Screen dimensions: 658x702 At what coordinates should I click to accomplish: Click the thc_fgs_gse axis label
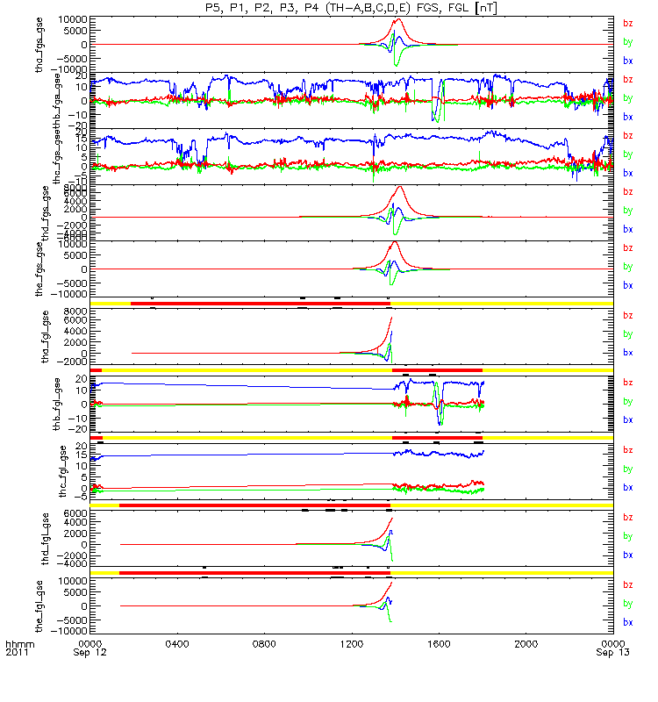tap(57, 157)
